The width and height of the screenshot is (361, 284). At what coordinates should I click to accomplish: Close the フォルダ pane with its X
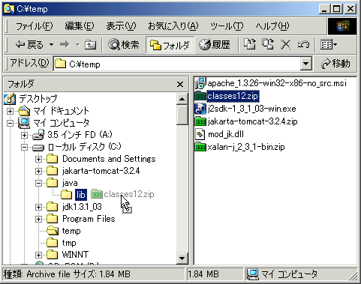point(180,85)
